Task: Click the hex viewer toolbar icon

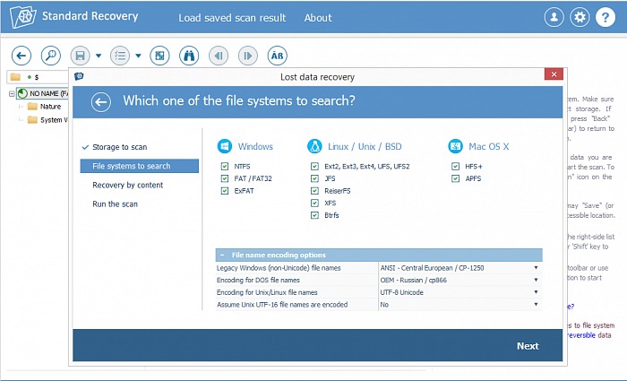Action: (159, 56)
